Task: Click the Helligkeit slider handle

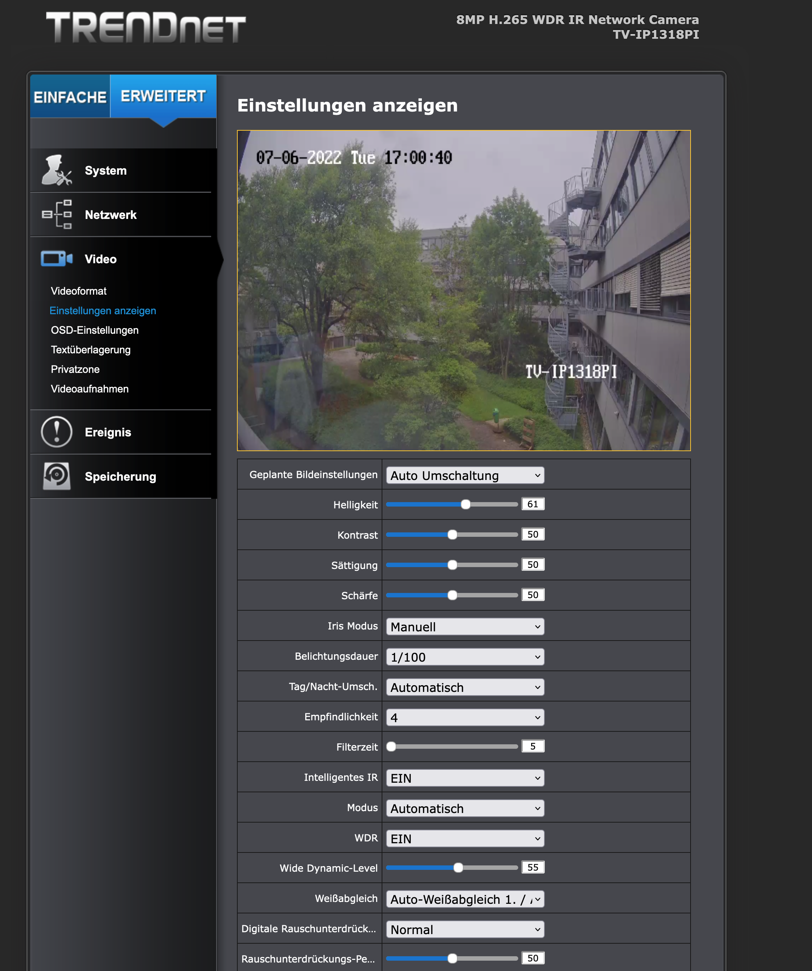Action: (465, 504)
